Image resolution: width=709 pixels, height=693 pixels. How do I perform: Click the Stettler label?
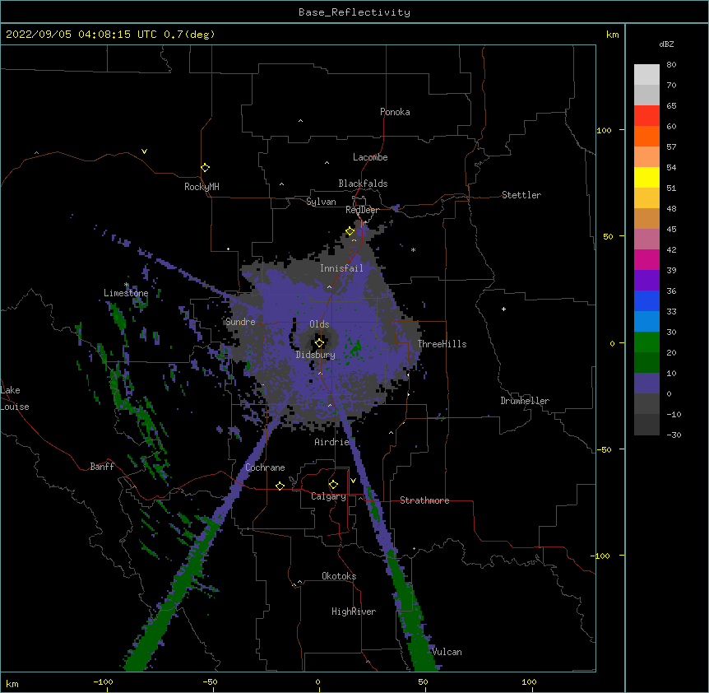(521, 195)
